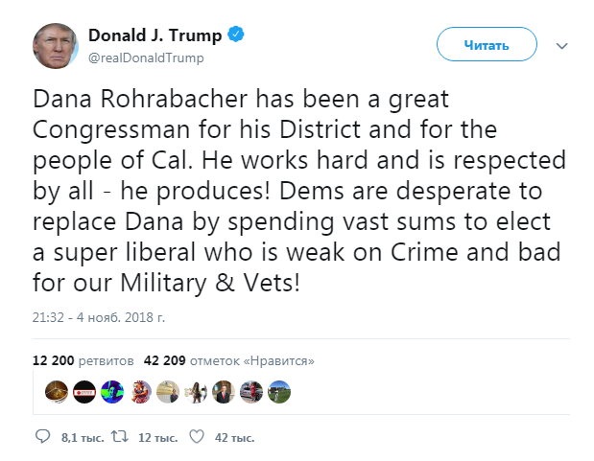
Task: Expand the tweet options chevron
Action: (x=563, y=45)
